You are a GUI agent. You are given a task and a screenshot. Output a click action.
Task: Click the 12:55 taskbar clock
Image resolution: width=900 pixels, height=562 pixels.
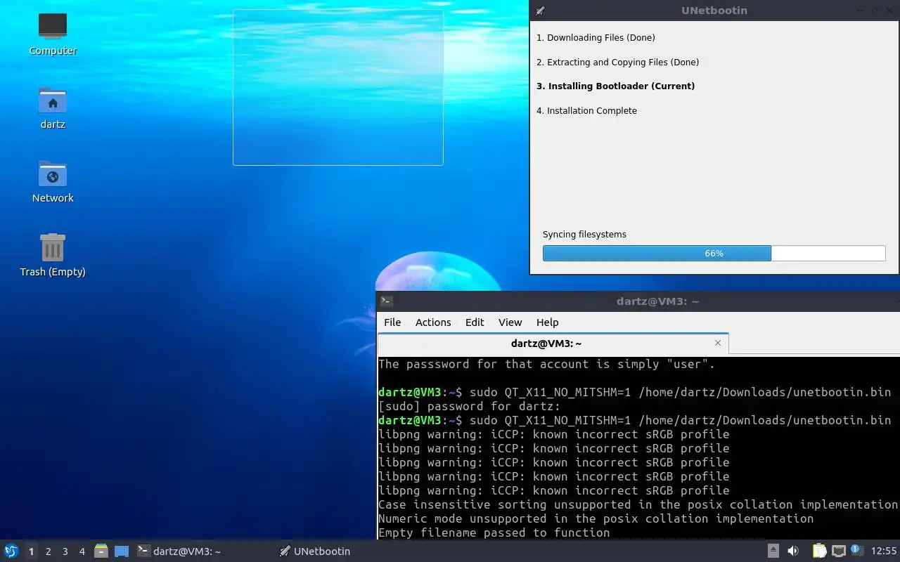pos(884,551)
